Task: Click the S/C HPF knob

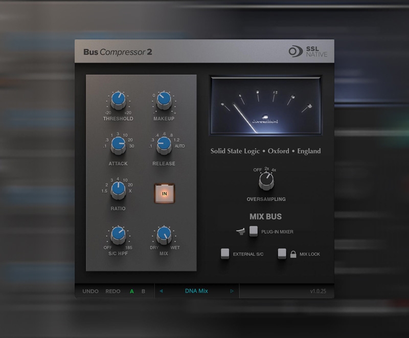Action: pos(118,236)
